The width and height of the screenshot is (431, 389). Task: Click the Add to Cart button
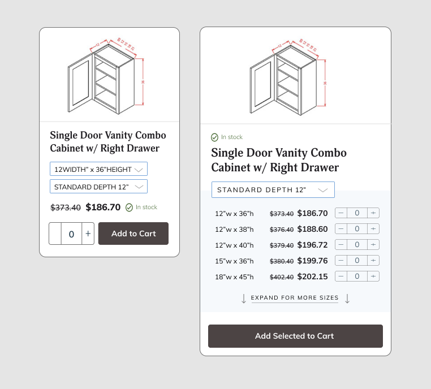tap(133, 234)
